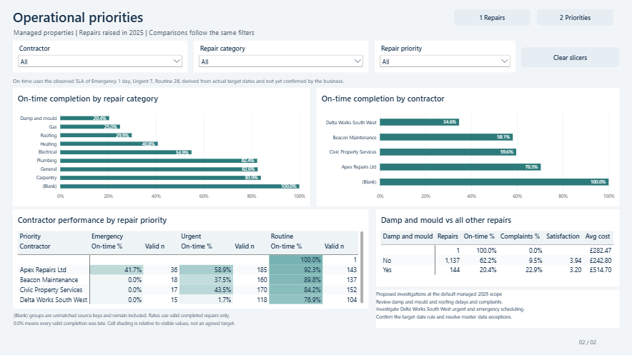The height and width of the screenshot is (355, 632).
Task: Click the 02 / 02 page indicator
Action: pos(587,342)
